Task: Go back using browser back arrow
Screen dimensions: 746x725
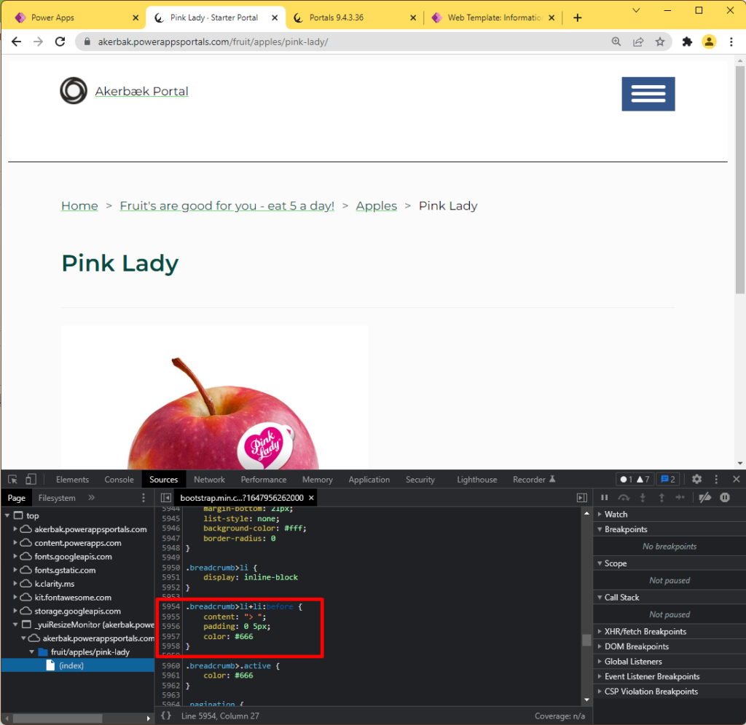Action: pos(16,41)
